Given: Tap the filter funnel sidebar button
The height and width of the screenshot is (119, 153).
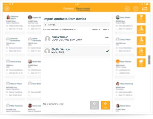Looking at the screenshot, I should click(141, 19).
